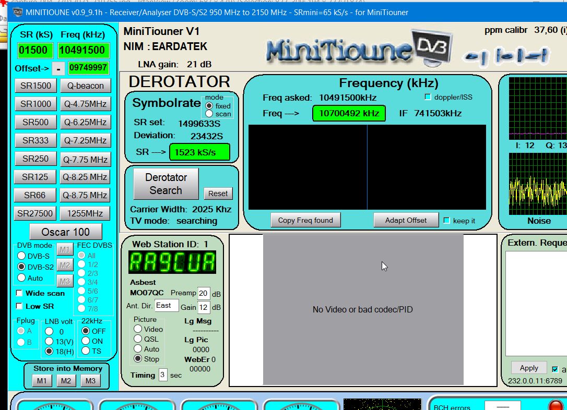Click the Apply button in Extern. Request
The height and width of the screenshot is (410, 567).
coord(529,368)
